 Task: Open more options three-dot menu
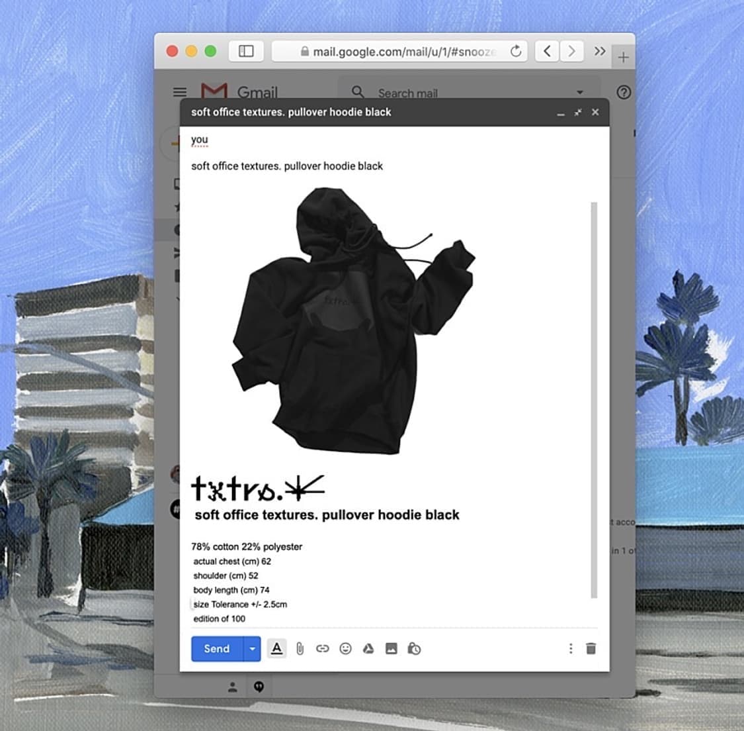[x=571, y=649]
